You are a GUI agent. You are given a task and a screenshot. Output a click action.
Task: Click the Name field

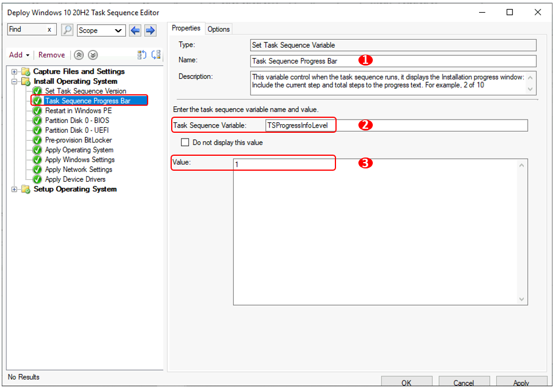point(393,61)
